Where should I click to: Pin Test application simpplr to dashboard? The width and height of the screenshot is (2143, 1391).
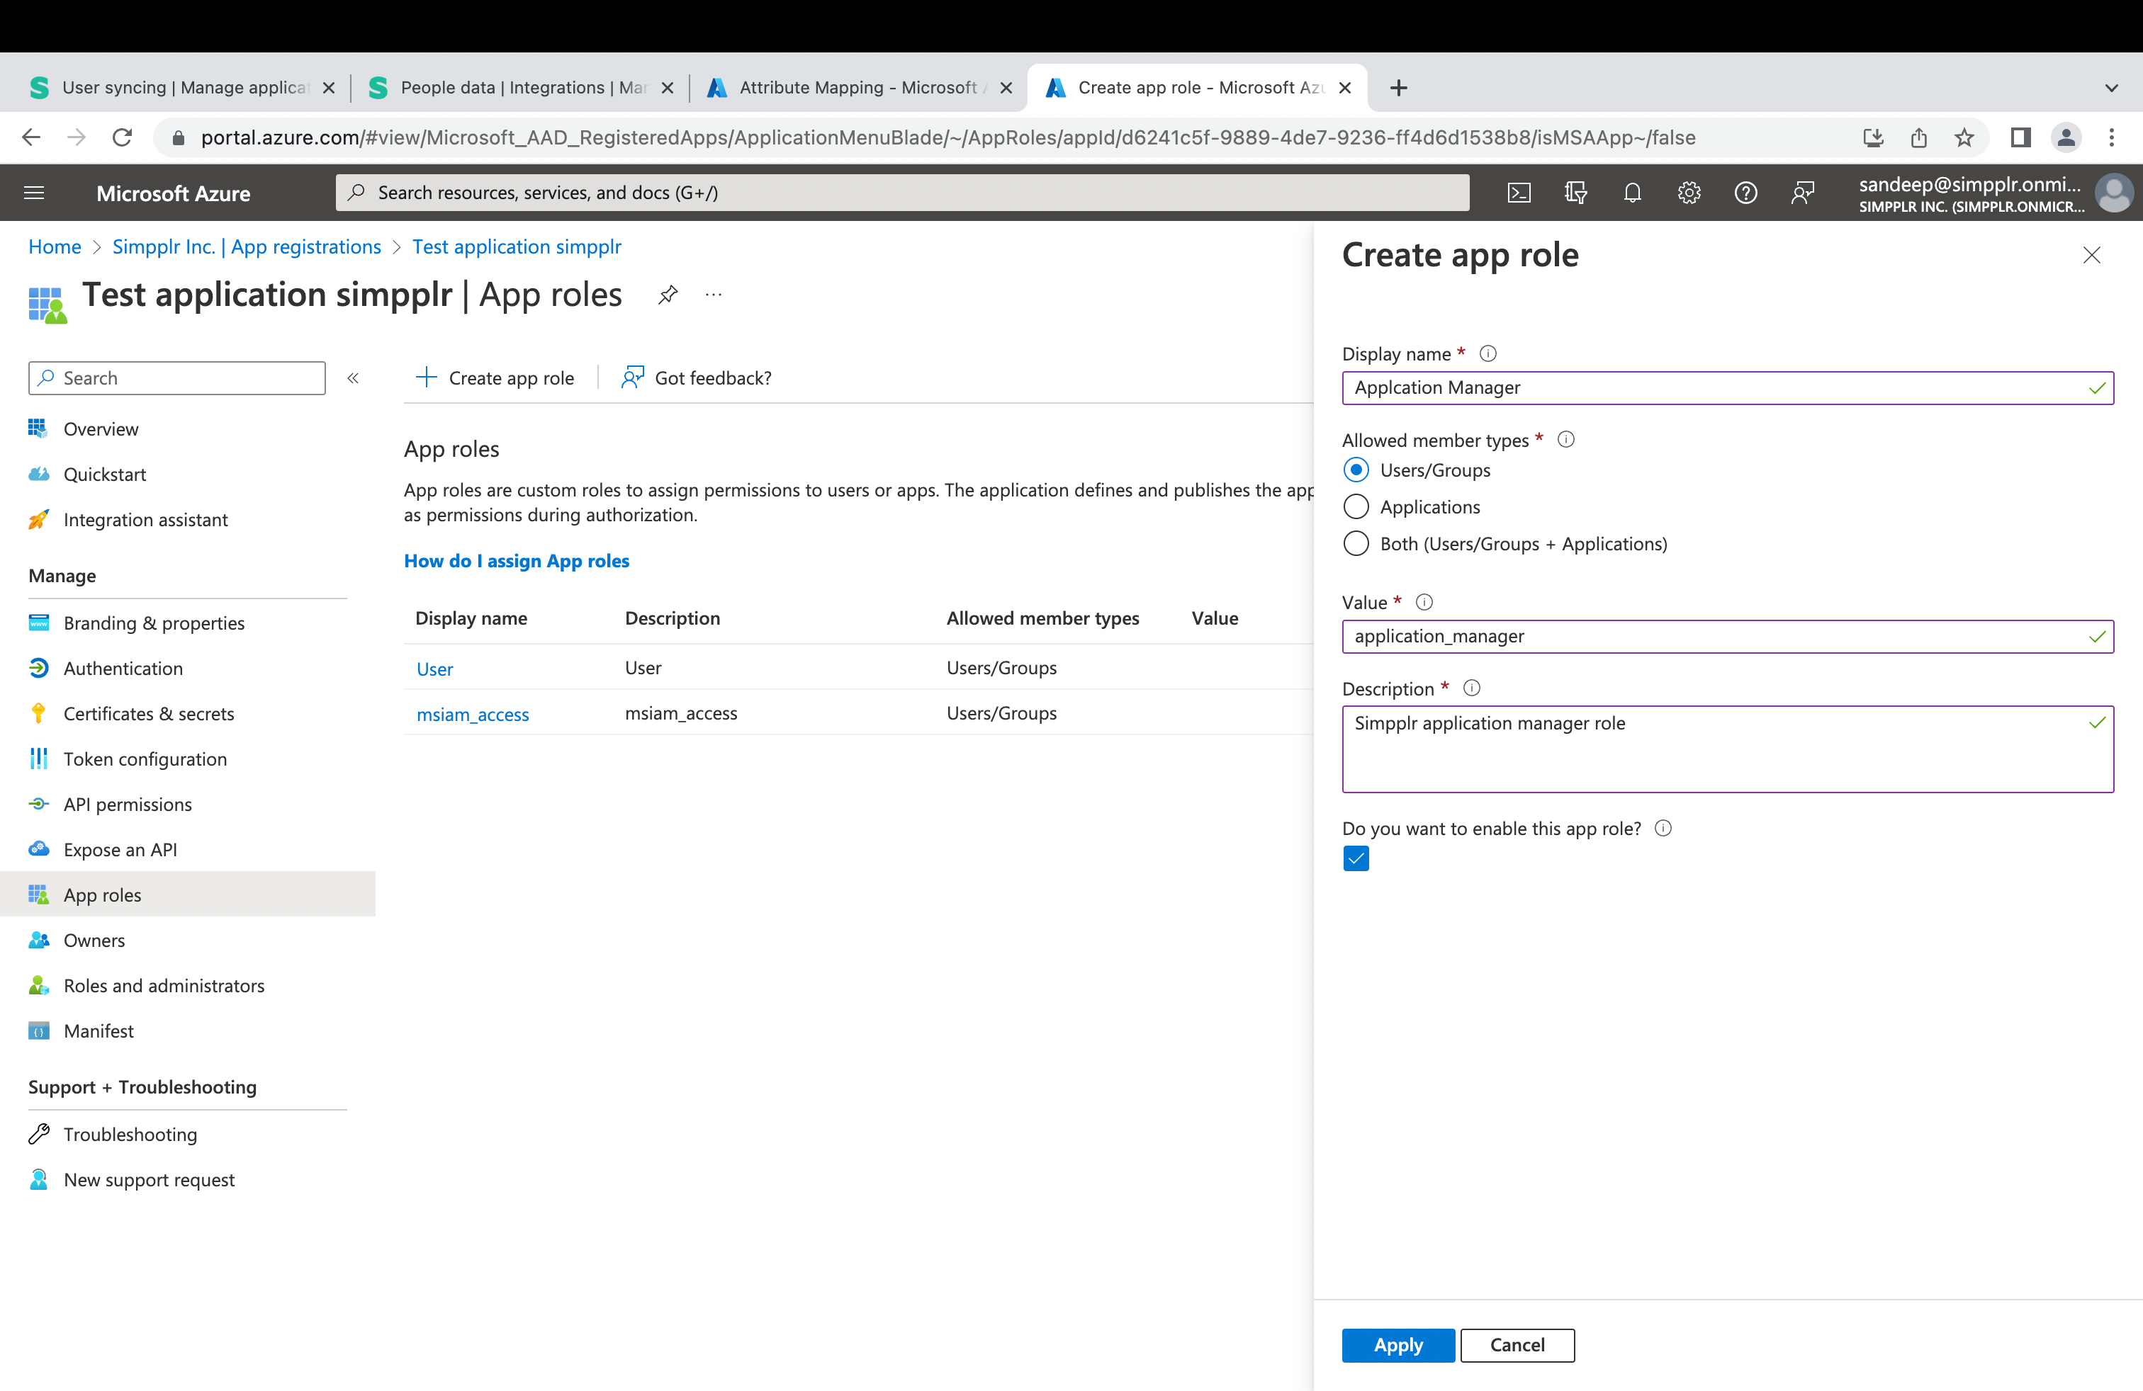668,294
